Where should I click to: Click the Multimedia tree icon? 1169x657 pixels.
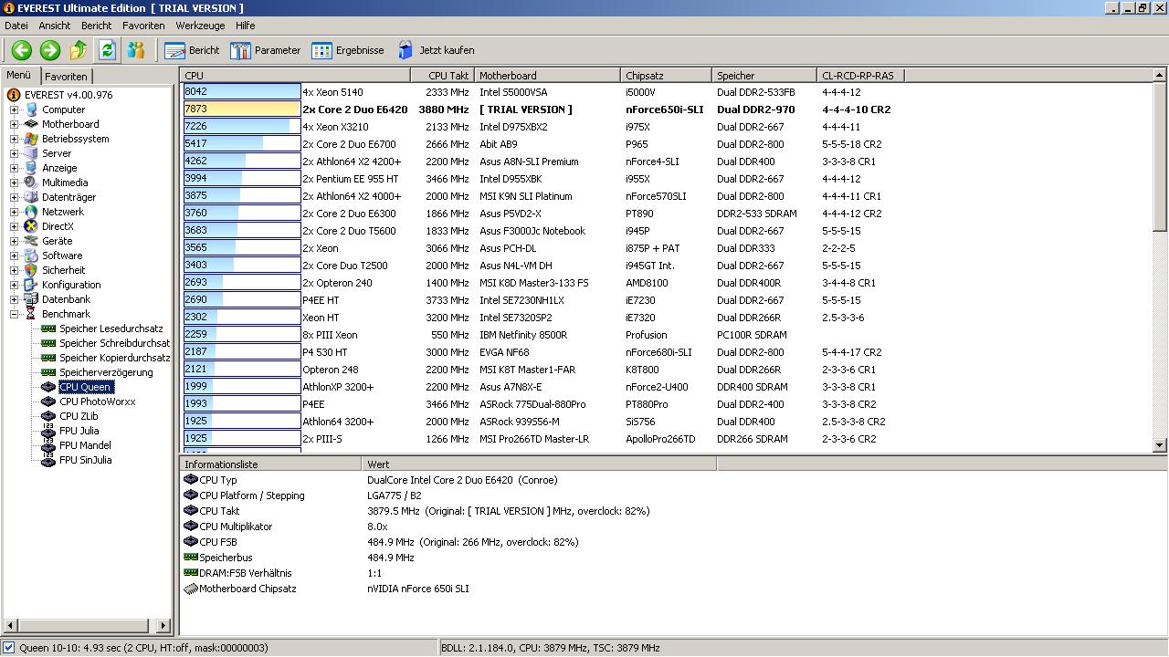click(x=32, y=182)
